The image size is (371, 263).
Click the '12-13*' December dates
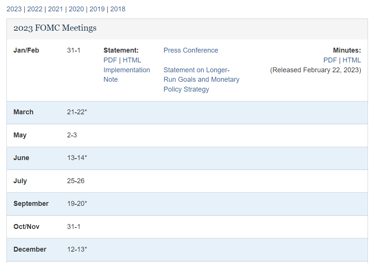tap(77, 249)
